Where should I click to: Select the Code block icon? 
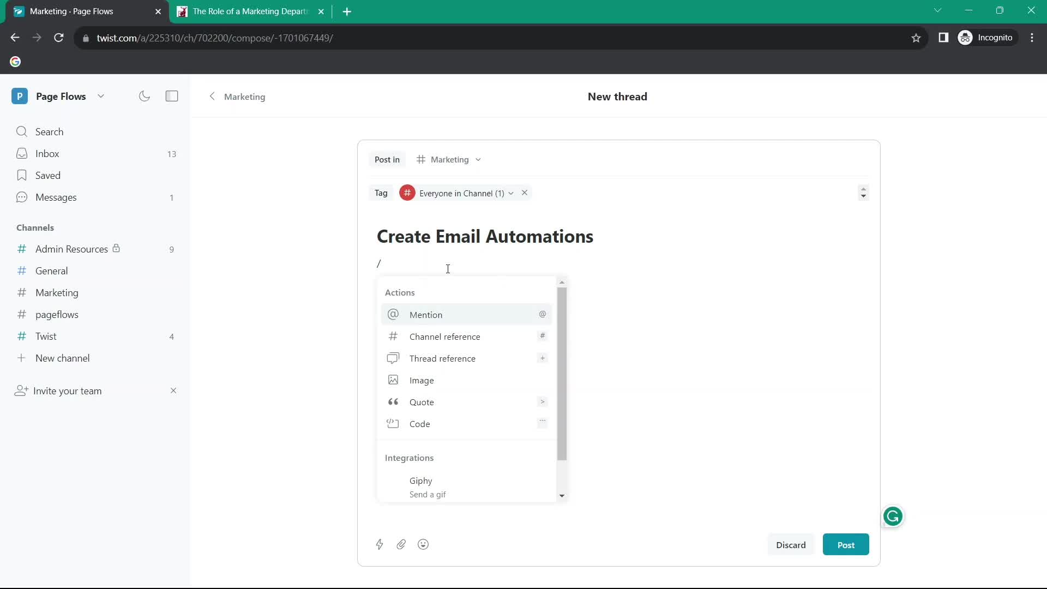(393, 424)
